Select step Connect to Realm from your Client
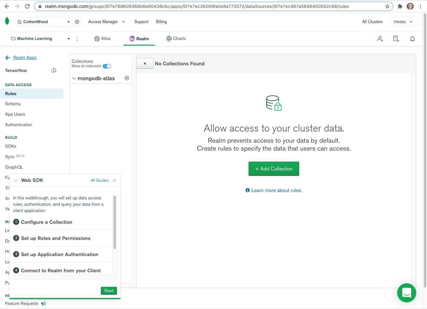 (x=61, y=271)
